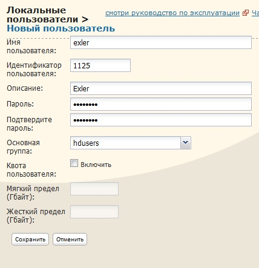
Task: Click the cut-off link at the top right edge
Action: [255, 13]
